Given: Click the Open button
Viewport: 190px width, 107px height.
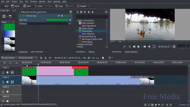Looking at the screenshot, I should [x=16, y=6].
